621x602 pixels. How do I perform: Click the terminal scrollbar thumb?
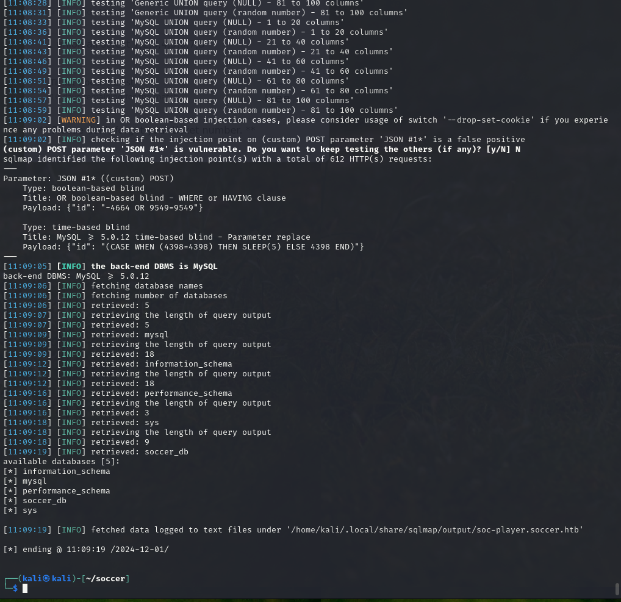click(x=617, y=589)
